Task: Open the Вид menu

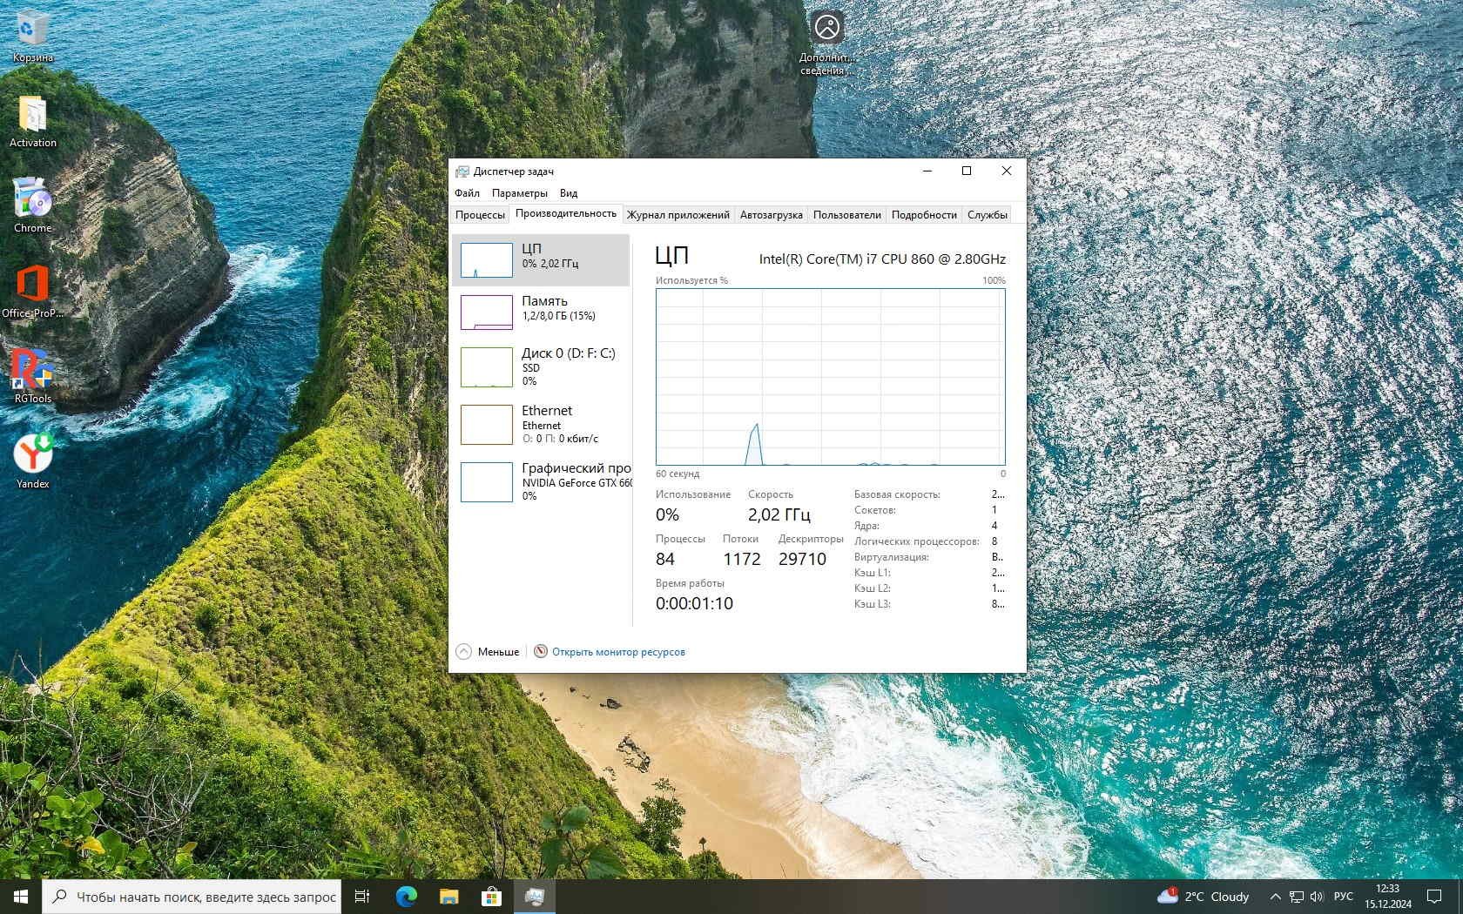Action: tap(569, 193)
